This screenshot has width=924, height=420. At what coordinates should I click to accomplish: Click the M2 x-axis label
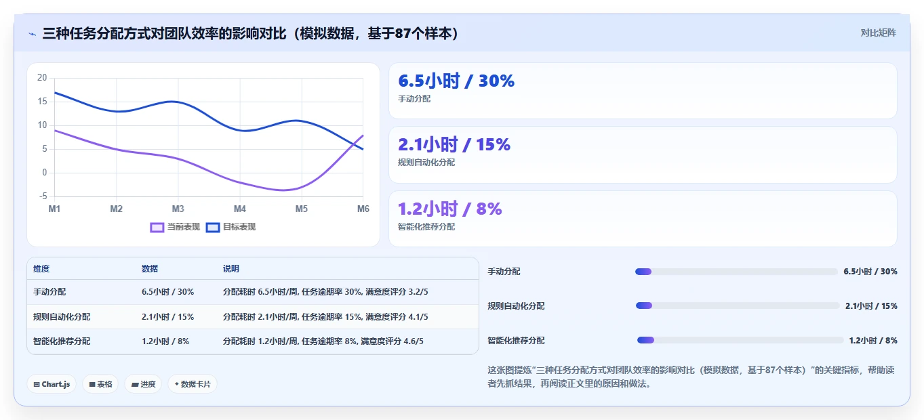pos(117,209)
